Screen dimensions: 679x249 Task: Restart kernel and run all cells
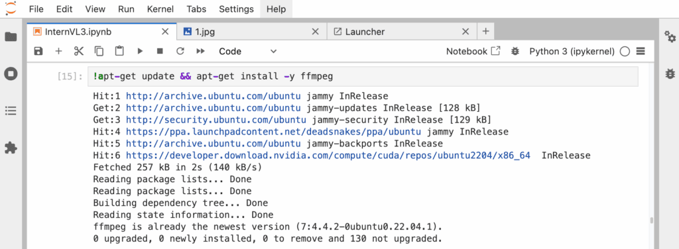200,52
